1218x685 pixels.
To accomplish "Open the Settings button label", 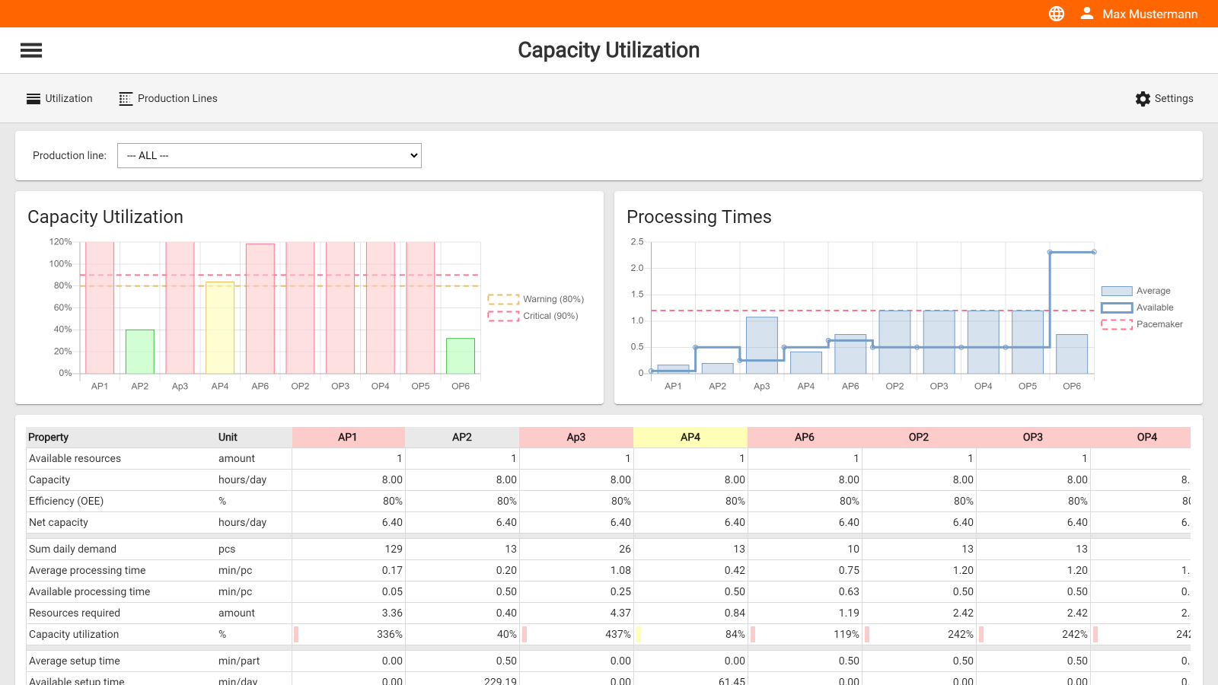I will point(1173,99).
